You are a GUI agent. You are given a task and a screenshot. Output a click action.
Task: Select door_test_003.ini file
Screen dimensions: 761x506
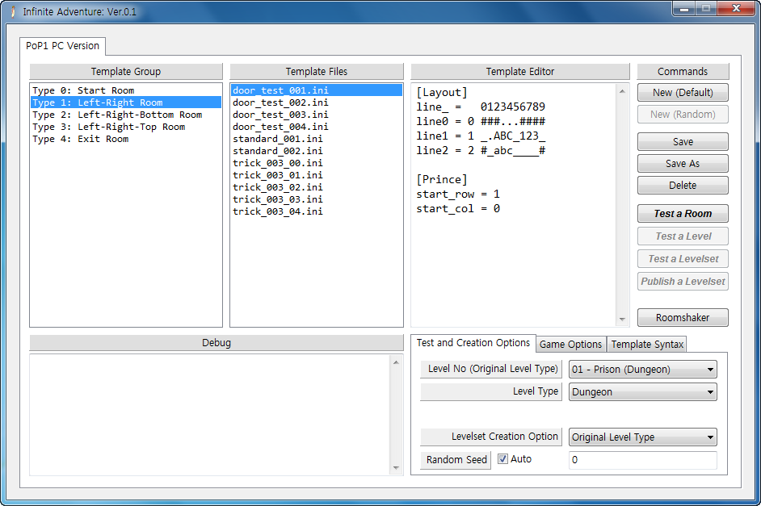(317, 115)
